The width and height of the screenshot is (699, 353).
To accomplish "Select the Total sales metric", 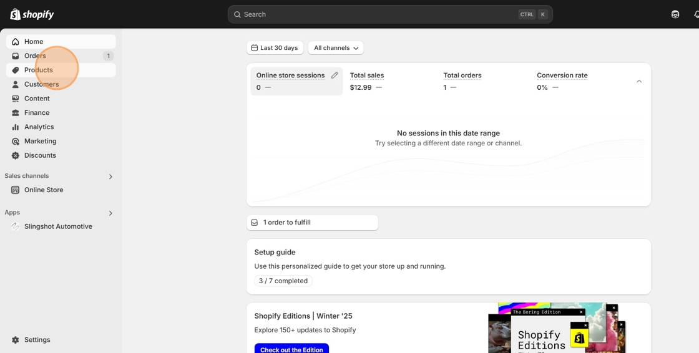I will pyautogui.click(x=390, y=81).
